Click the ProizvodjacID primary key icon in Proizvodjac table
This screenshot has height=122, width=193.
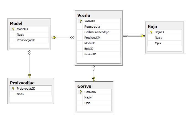click(x=13, y=89)
